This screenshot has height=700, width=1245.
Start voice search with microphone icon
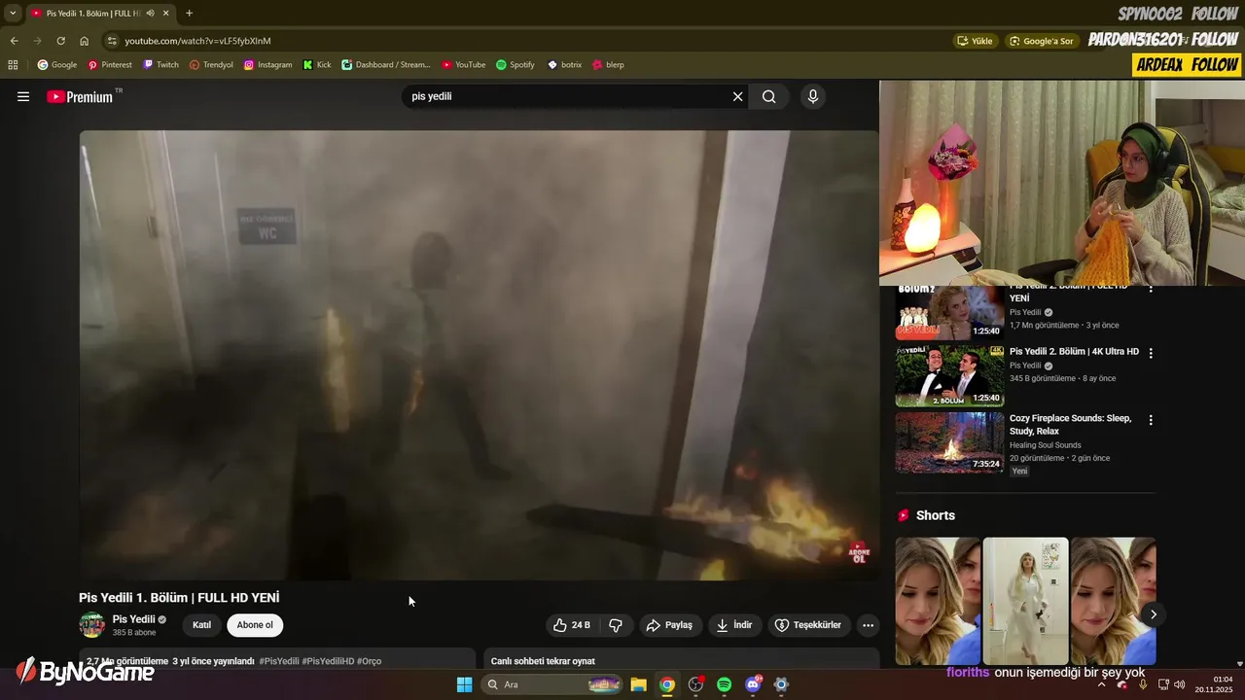tap(813, 96)
